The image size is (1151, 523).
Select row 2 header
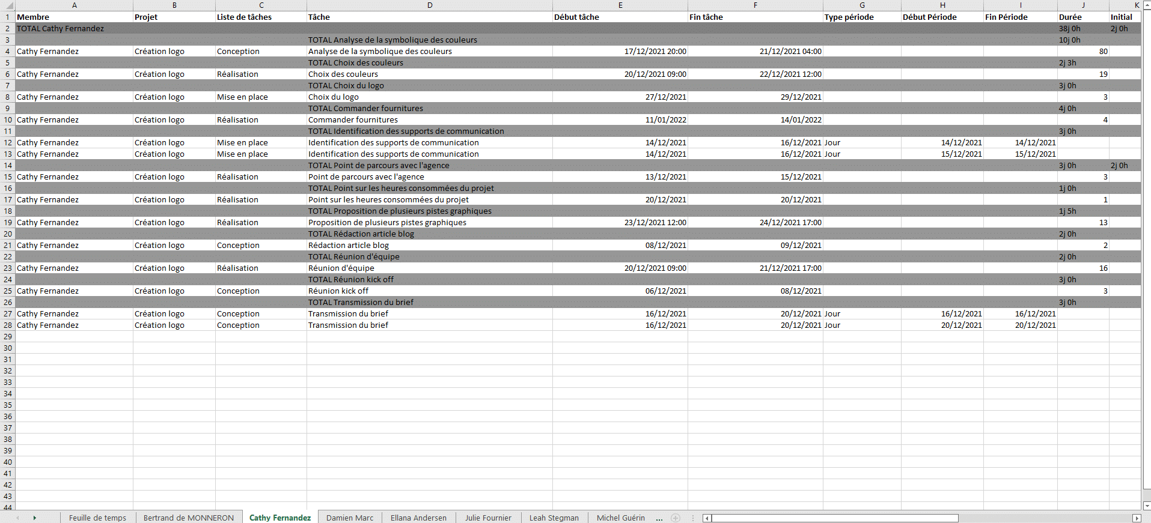pyautogui.click(x=8, y=28)
